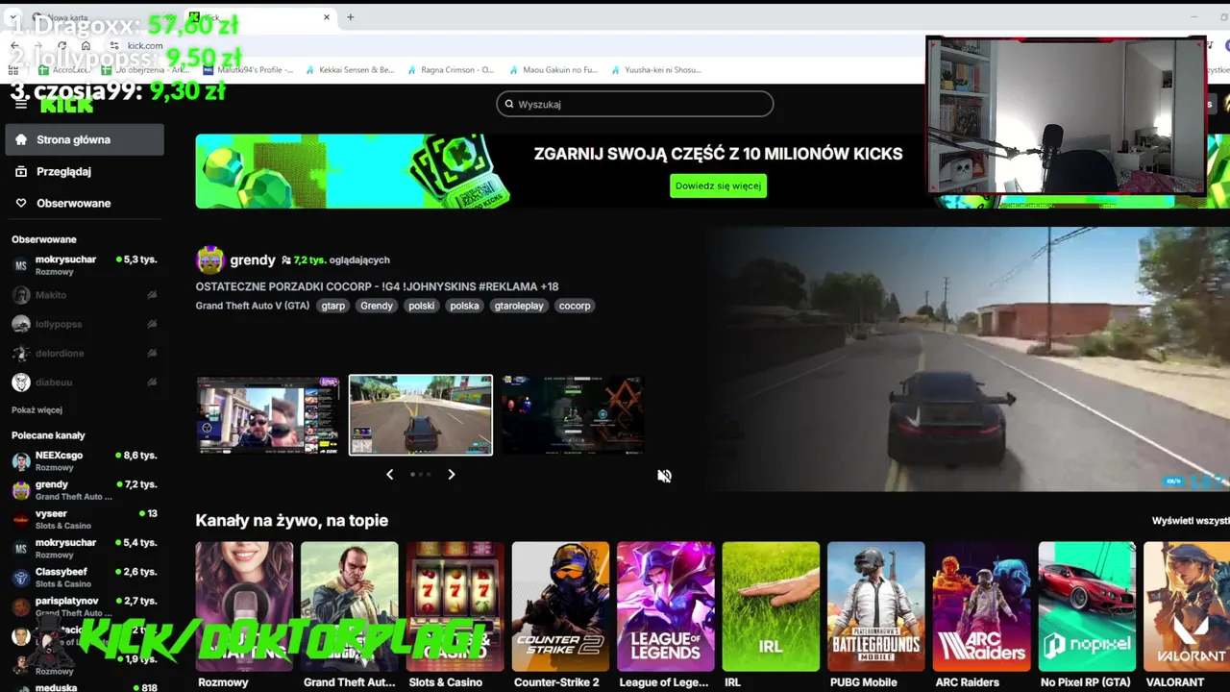Play the featured grendy stream video
1230x692 pixels.
(966, 358)
